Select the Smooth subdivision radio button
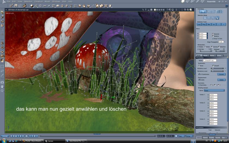This screenshot has width=229, height=143. pos(213,66)
